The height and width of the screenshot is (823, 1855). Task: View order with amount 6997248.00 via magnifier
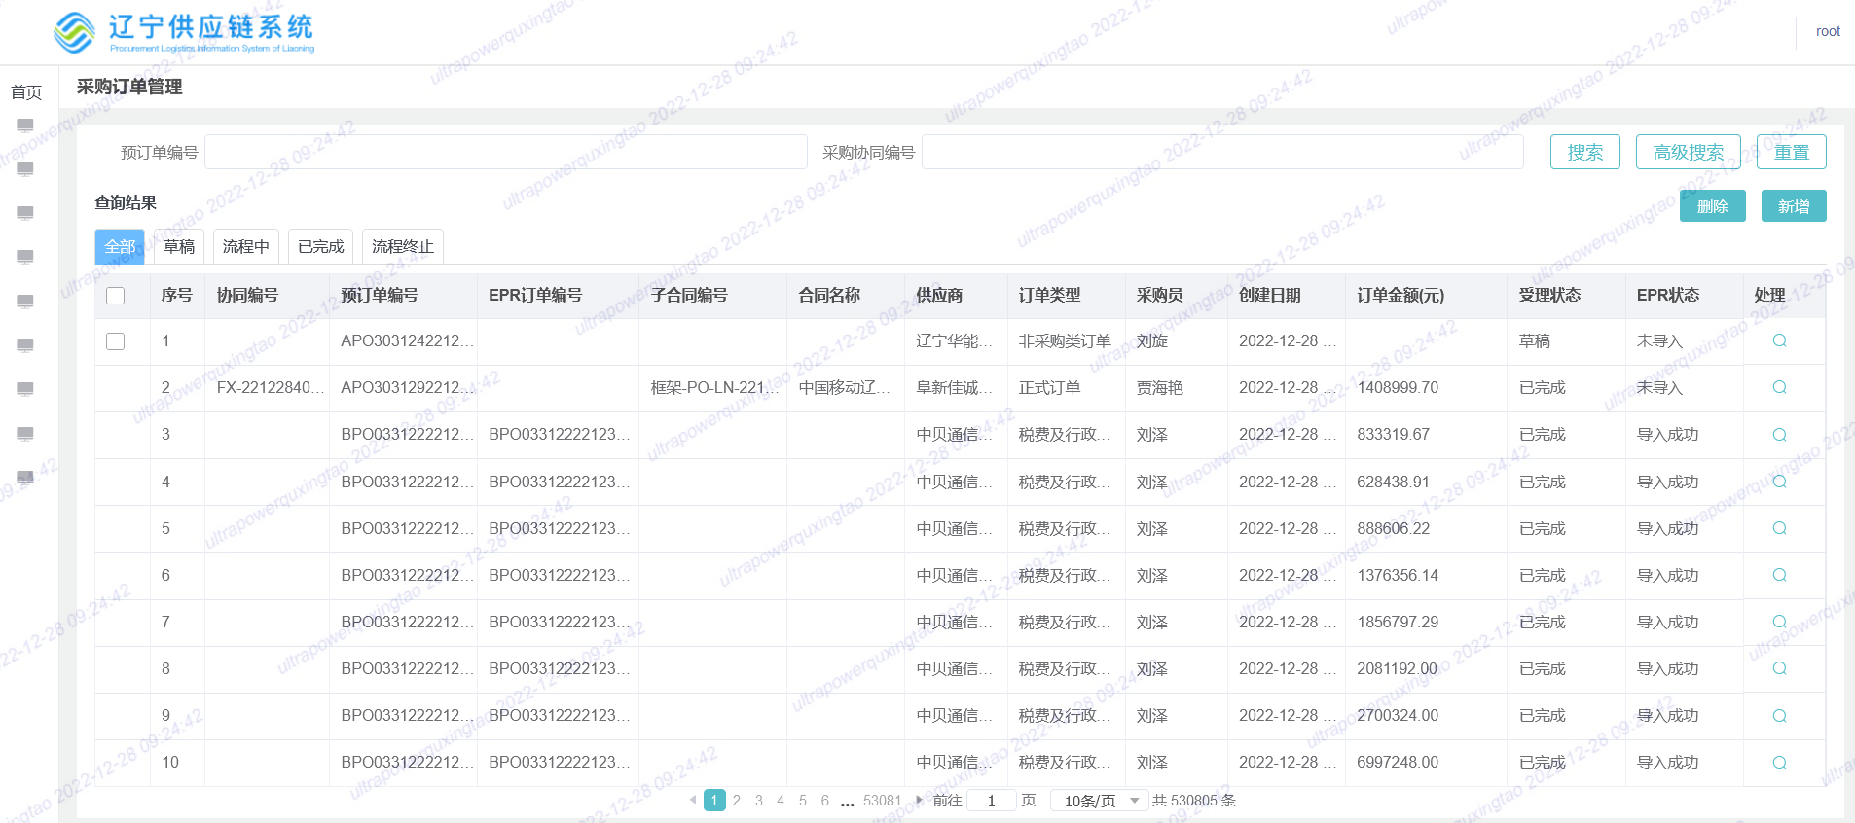pos(1779,763)
